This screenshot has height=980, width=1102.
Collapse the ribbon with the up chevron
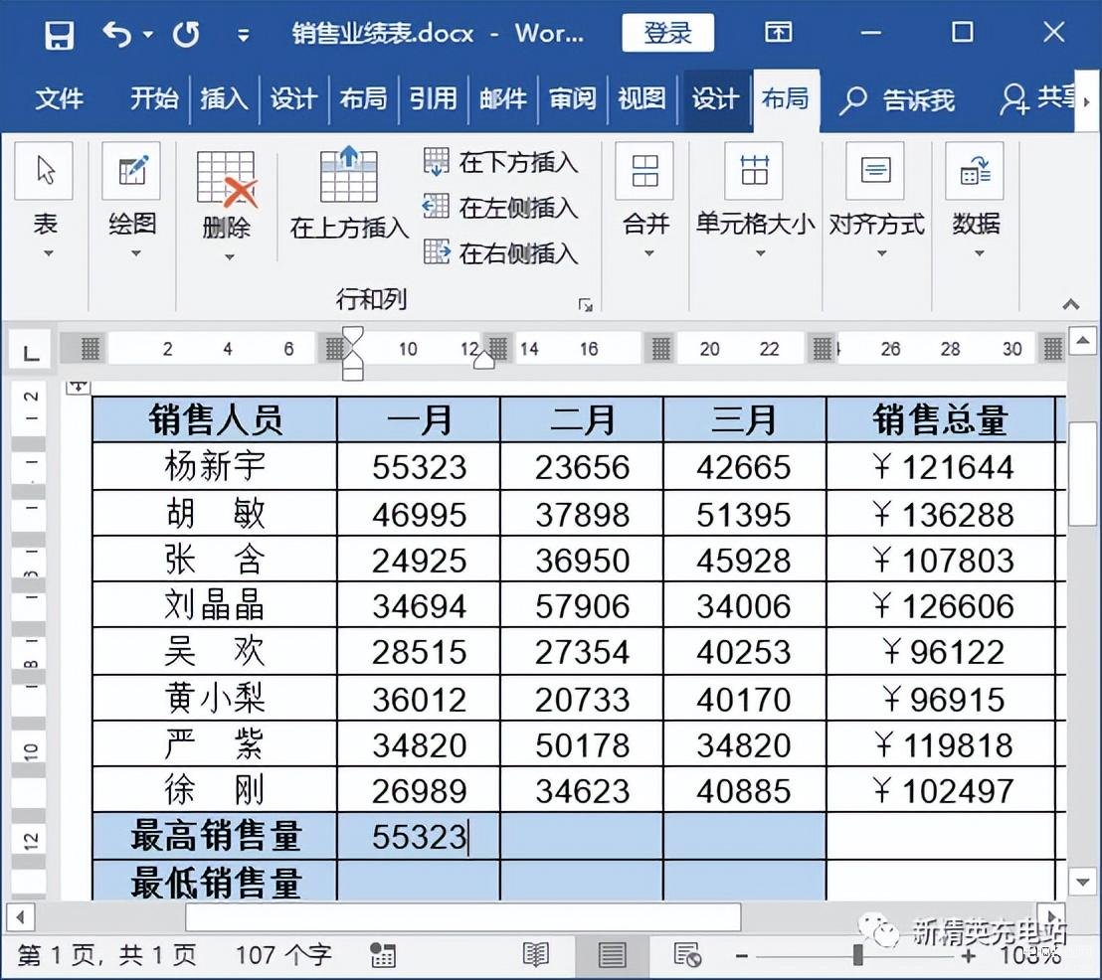[1070, 304]
